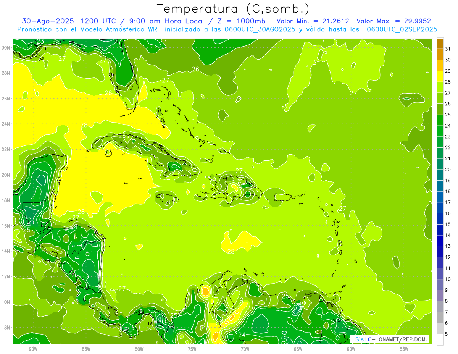Click the 20N latitude label
458x354 pixels.
[6, 175]
